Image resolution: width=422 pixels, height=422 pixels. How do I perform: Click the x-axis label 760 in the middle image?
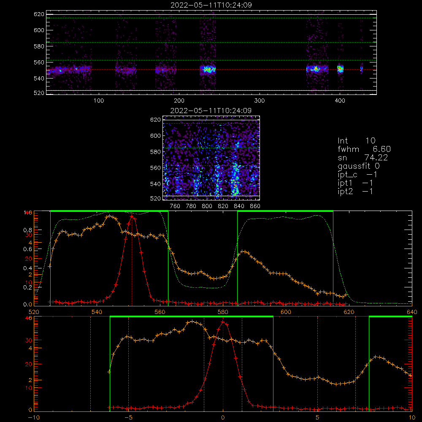175,206
